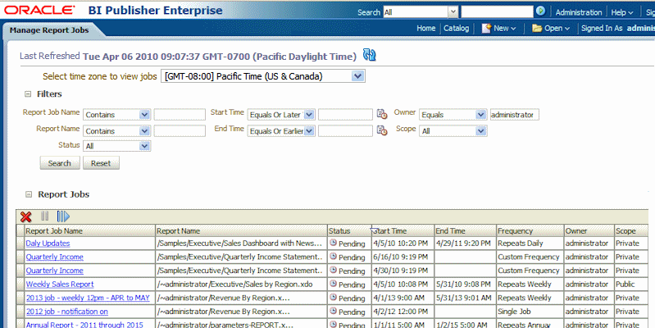Image resolution: width=655 pixels, height=328 pixels.
Task: Open Quarterly Income job starting 4/30/10
Action: (x=54, y=271)
